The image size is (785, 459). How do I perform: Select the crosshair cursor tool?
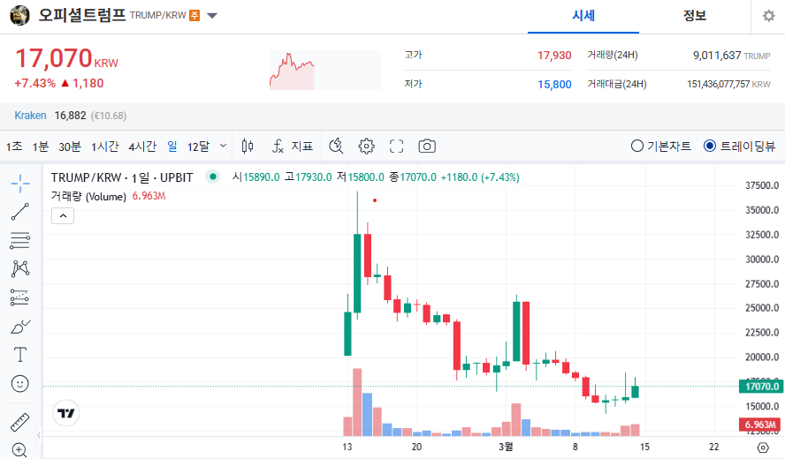(20, 184)
